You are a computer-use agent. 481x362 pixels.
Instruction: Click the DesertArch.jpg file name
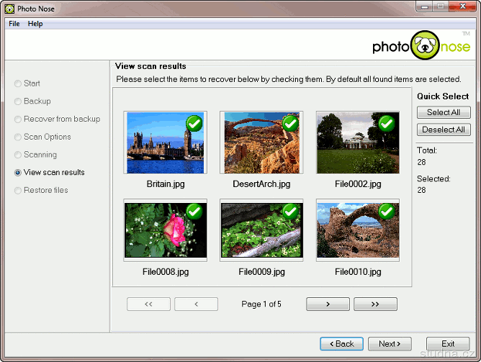[x=261, y=184]
